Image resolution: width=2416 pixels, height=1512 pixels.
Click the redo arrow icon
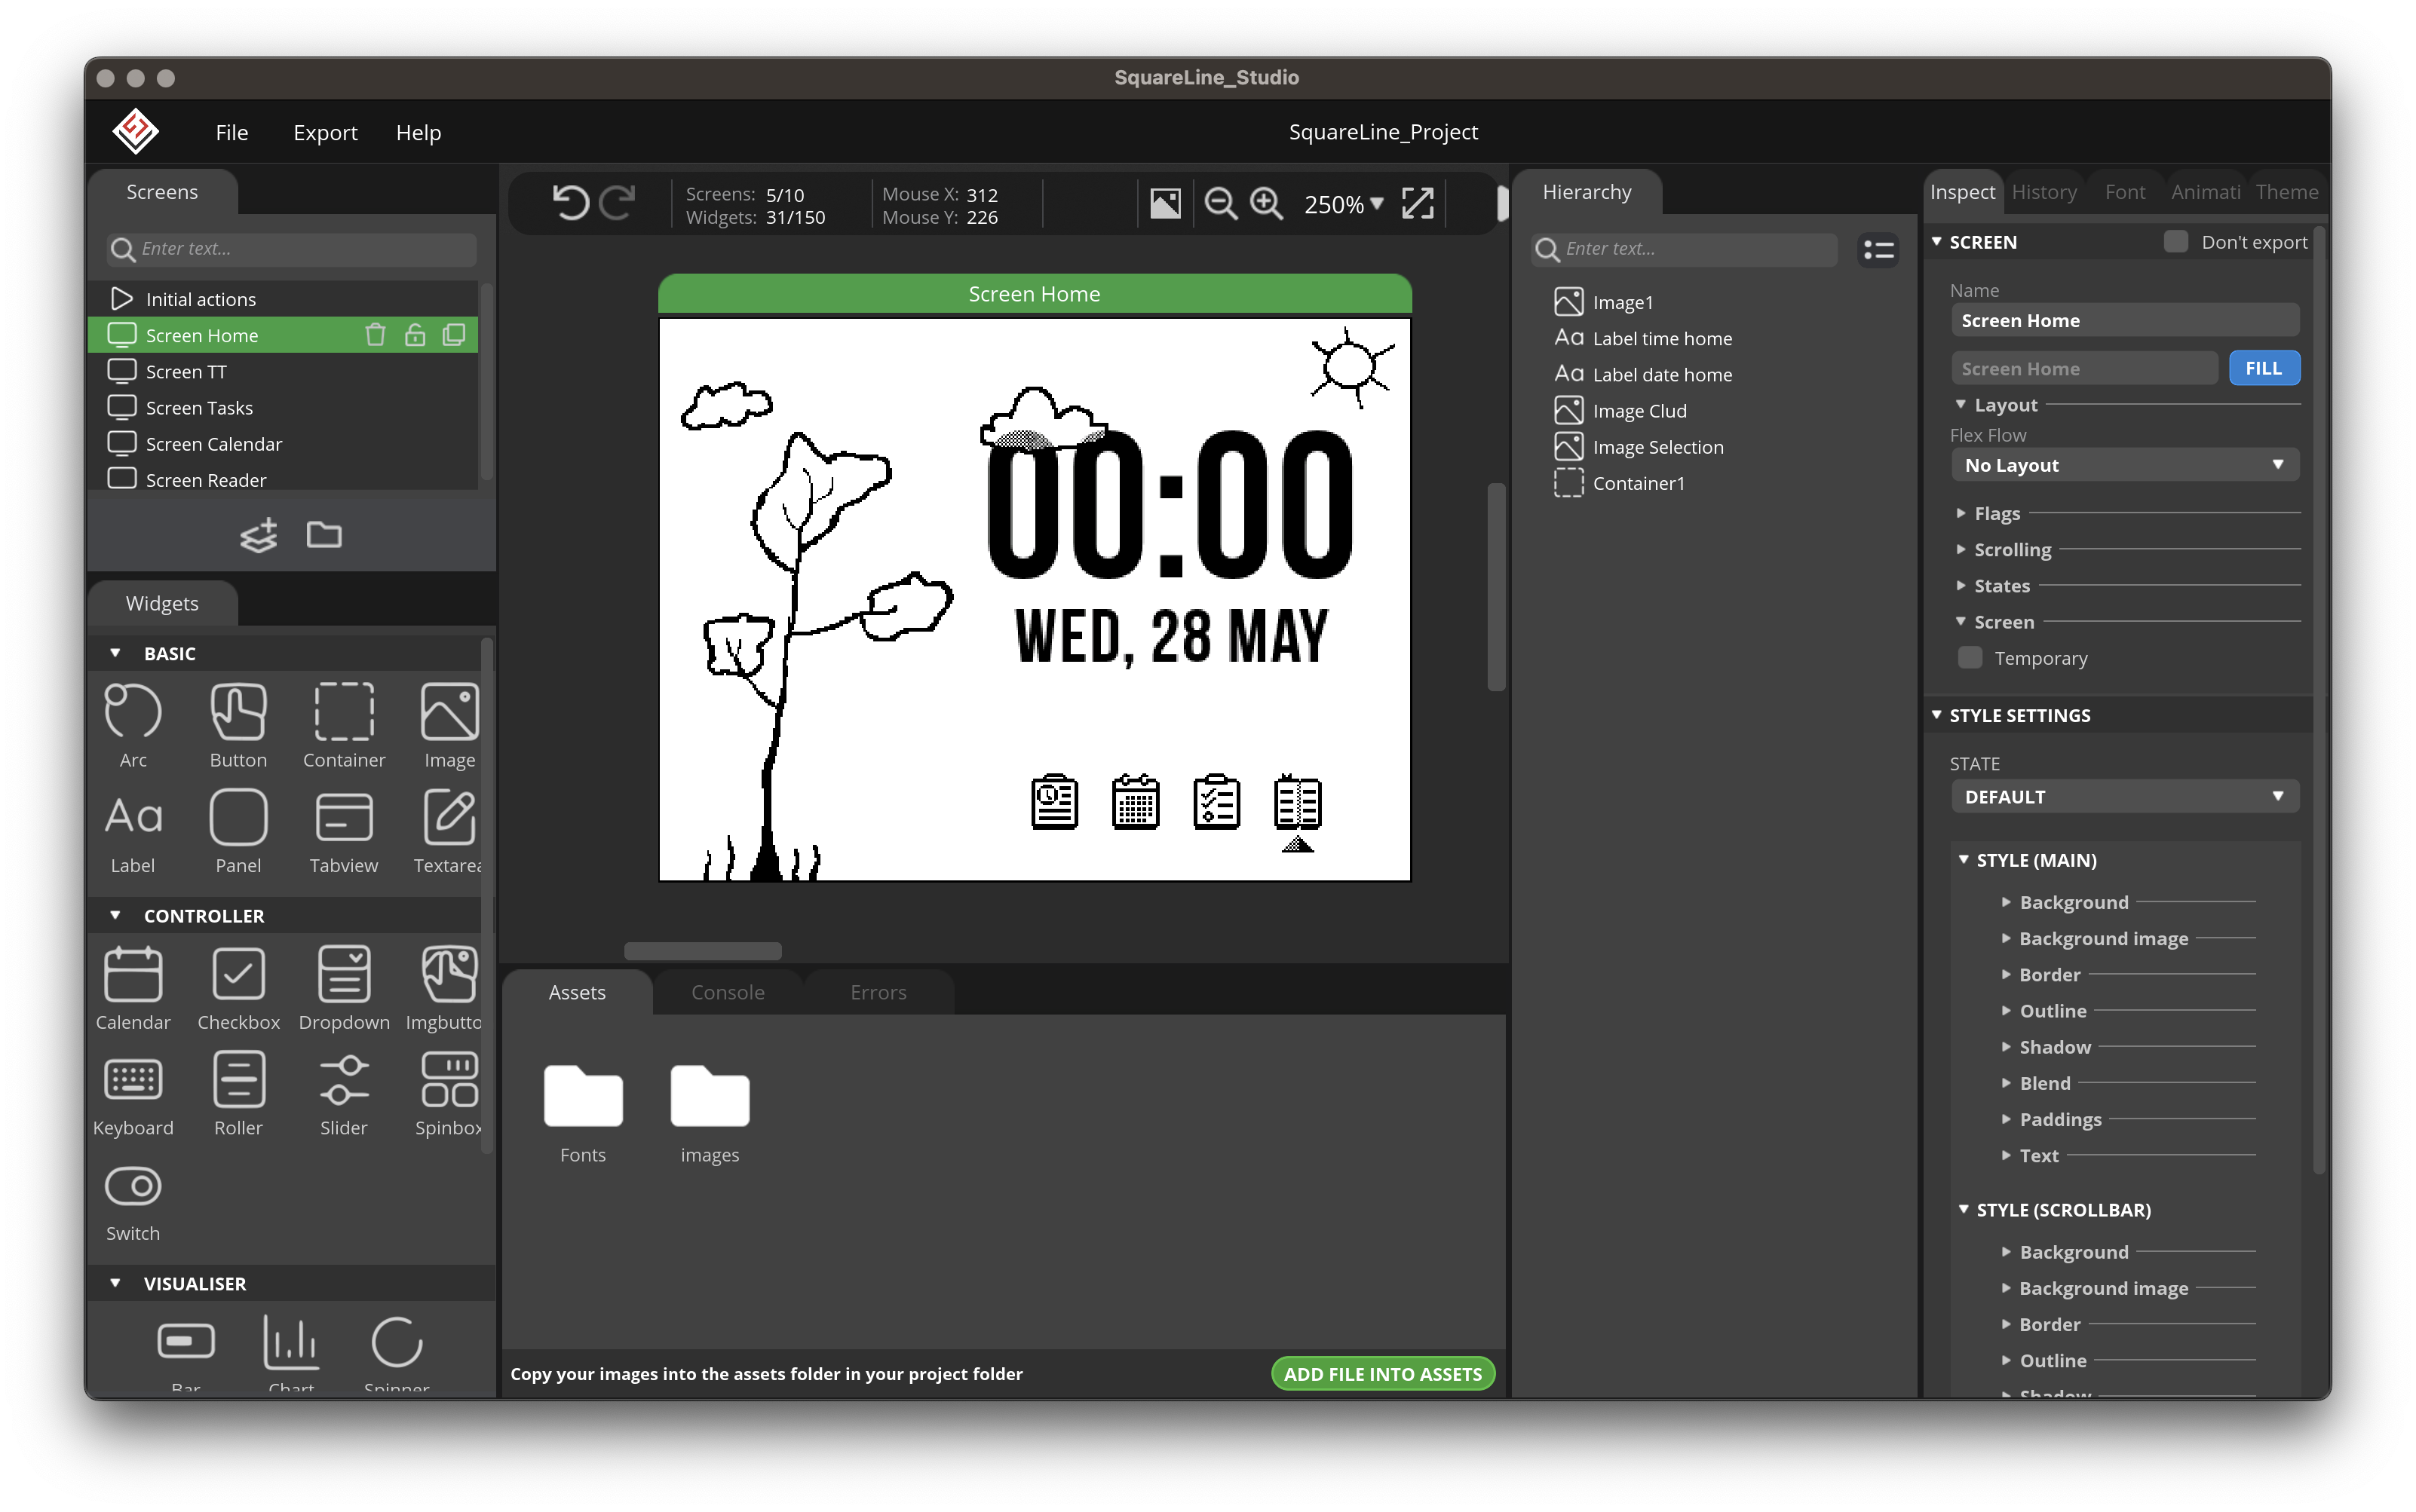618,204
